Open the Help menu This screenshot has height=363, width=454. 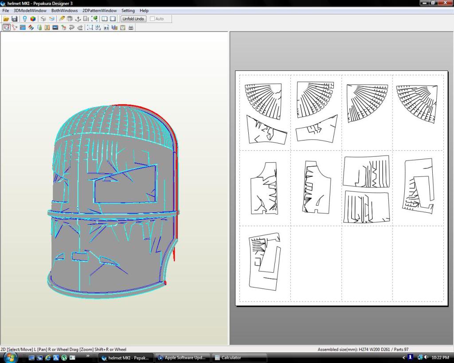tap(144, 11)
